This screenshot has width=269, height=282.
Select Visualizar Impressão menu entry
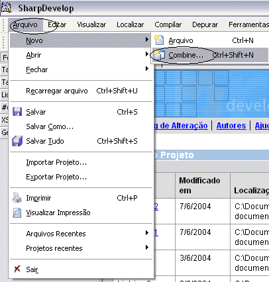pyautogui.click(x=80, y=212)
